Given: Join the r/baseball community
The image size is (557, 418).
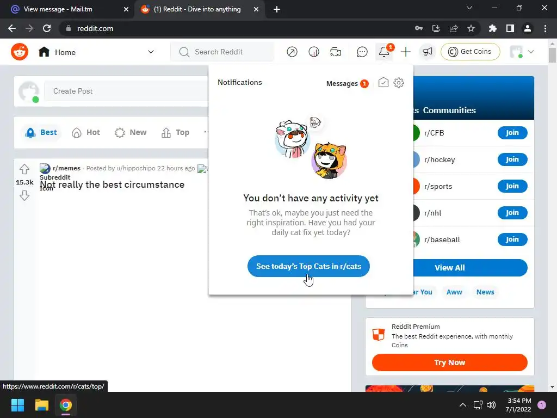Looking at the screenshot, I should (x=512, y=239).
